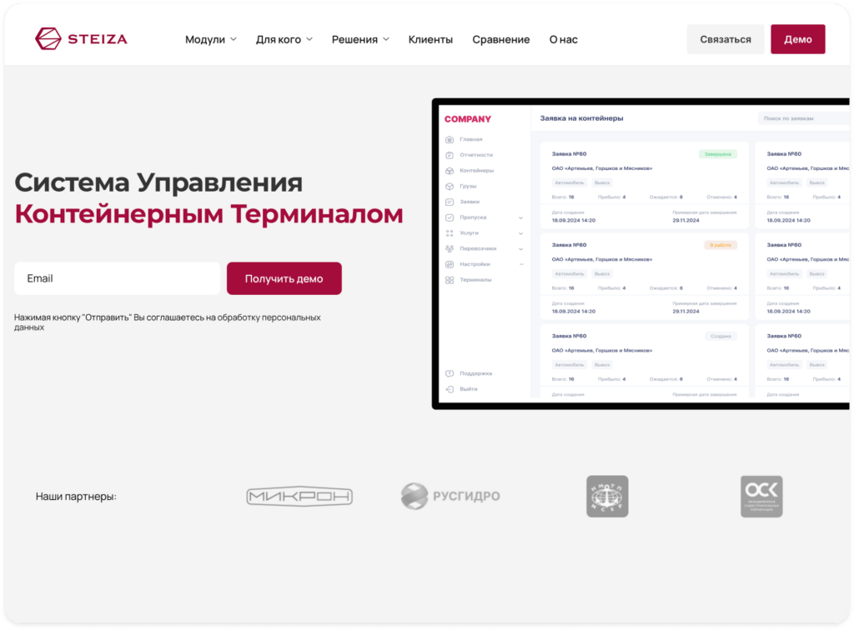Click the Контейнеры sidebar icon
This screenshot has height=630, width=854.
pos(450,171)
